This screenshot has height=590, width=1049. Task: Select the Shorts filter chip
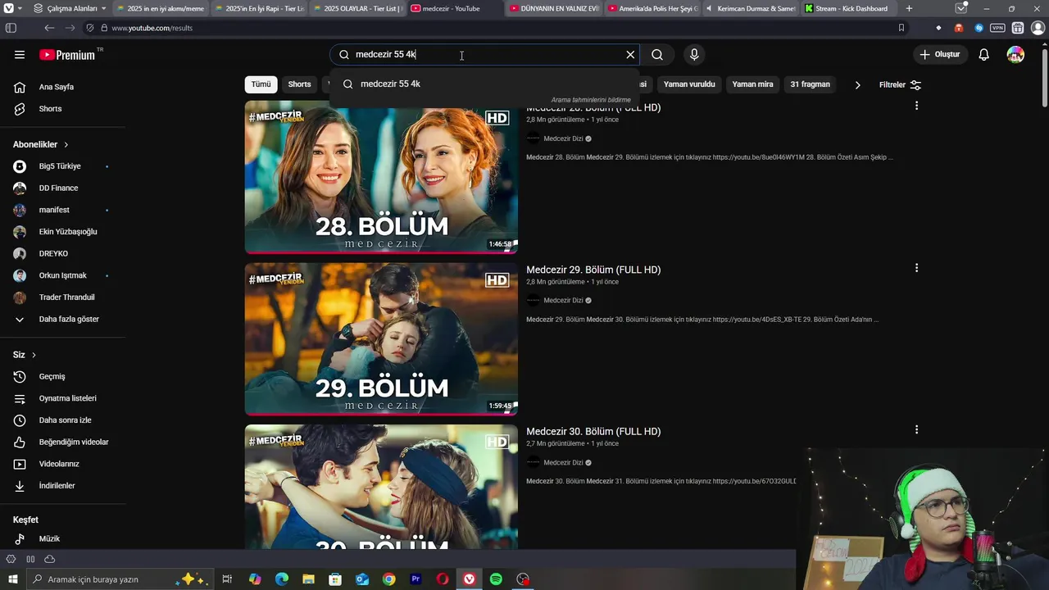299,84
